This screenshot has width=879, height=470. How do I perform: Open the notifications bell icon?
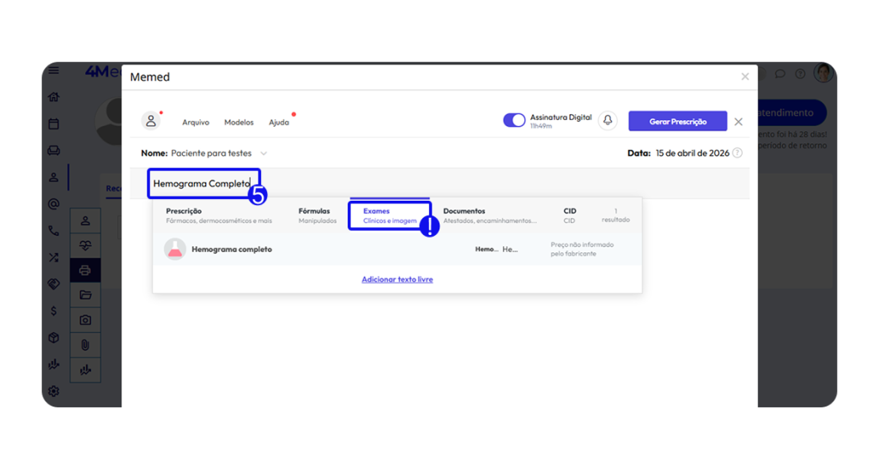point(608,121)
